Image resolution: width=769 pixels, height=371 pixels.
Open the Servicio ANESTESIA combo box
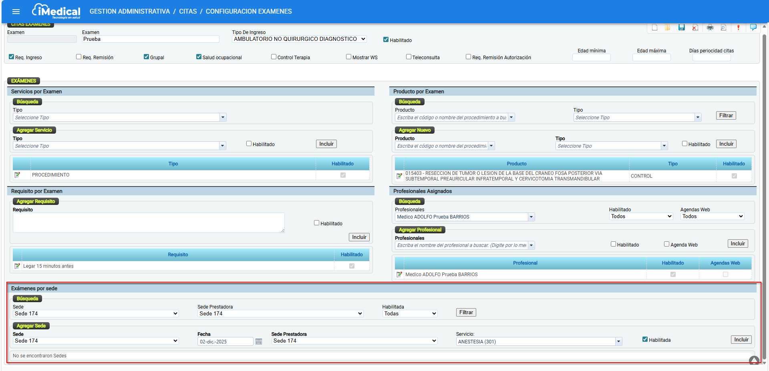coord(619,342)
